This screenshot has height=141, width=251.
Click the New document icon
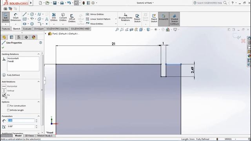(40, 3)
